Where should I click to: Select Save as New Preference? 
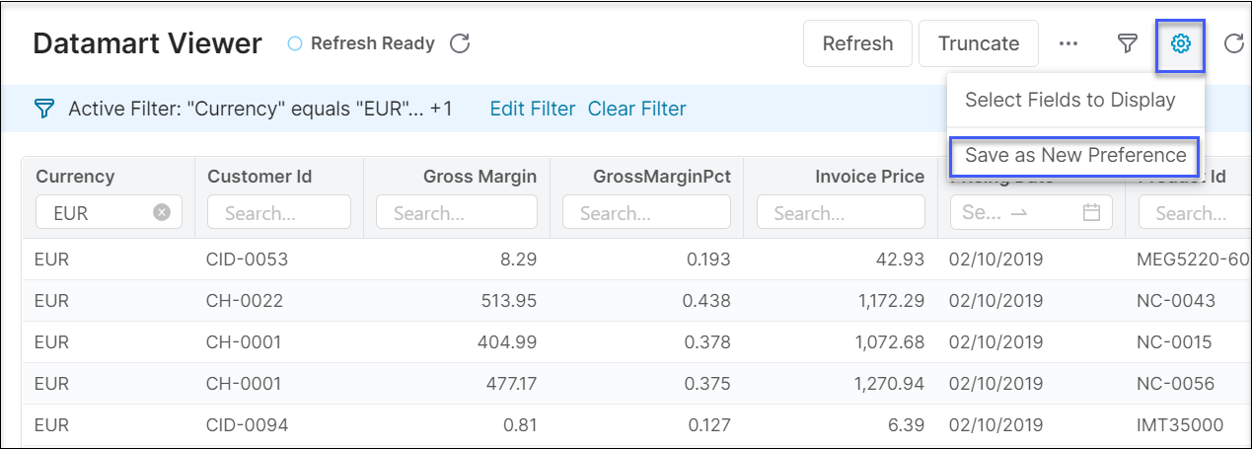coord(1074,155)
